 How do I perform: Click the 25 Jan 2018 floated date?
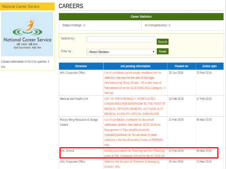[176, 73]
